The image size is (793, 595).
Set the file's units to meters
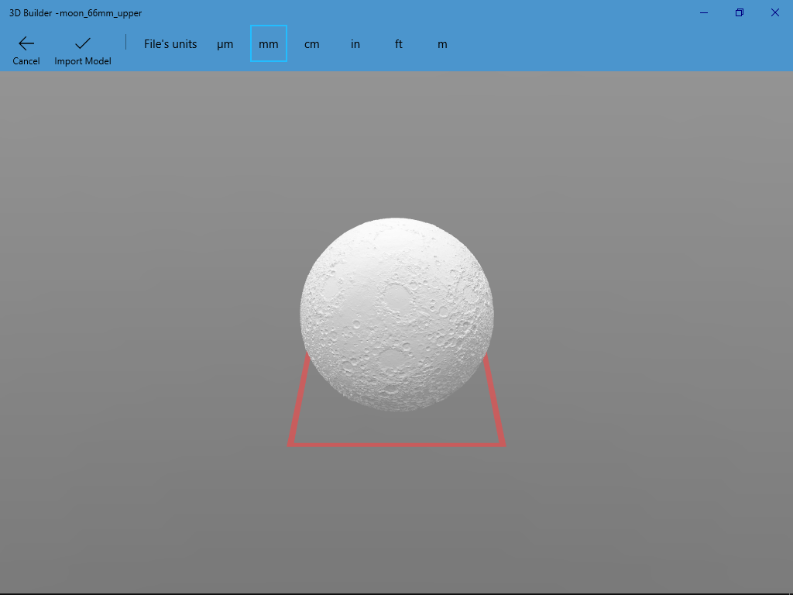442,44
